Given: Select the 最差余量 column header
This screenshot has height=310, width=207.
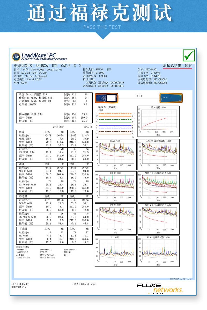Looking at the screenshot, I should (58, 127).
